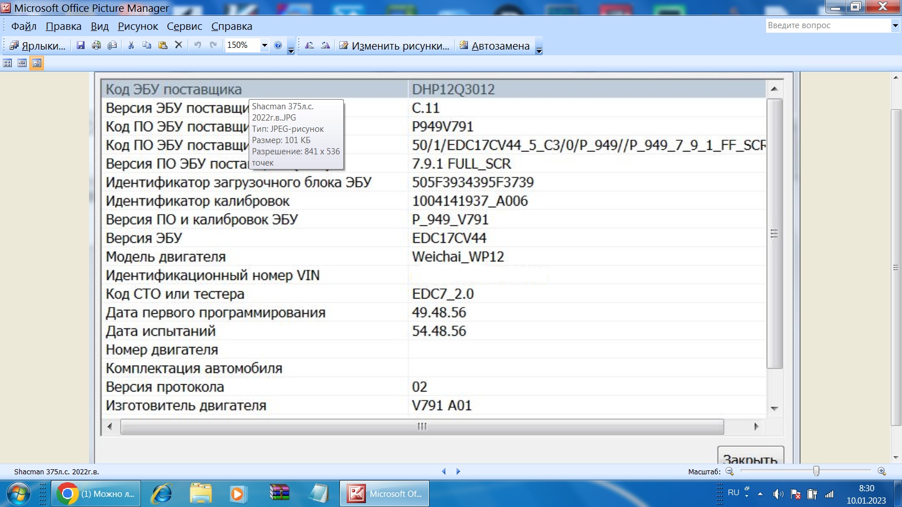The height and width of the screenshot is (507, 902).
Task: Click the Save (floppy disk) toolbar icon
Action: (x=81, y=46)
